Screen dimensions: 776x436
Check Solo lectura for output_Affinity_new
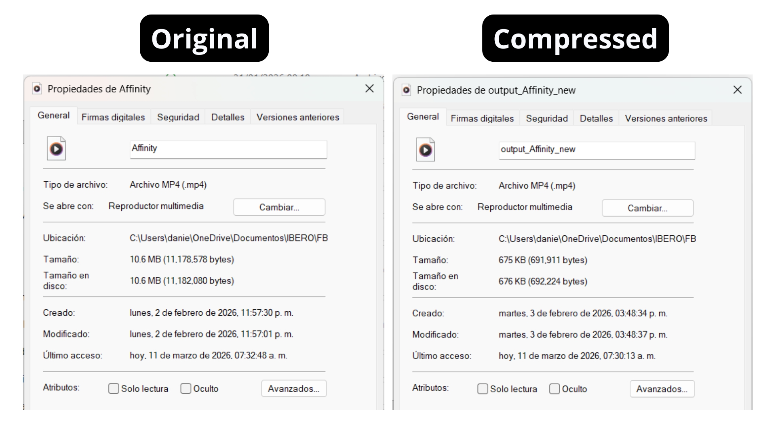(483, 389)
